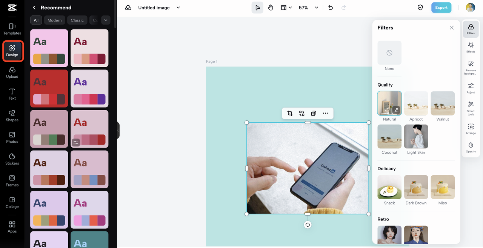Select the Text tool in sidebar
483x248 pixels.
pyautogui.click(x=12, y=94)
